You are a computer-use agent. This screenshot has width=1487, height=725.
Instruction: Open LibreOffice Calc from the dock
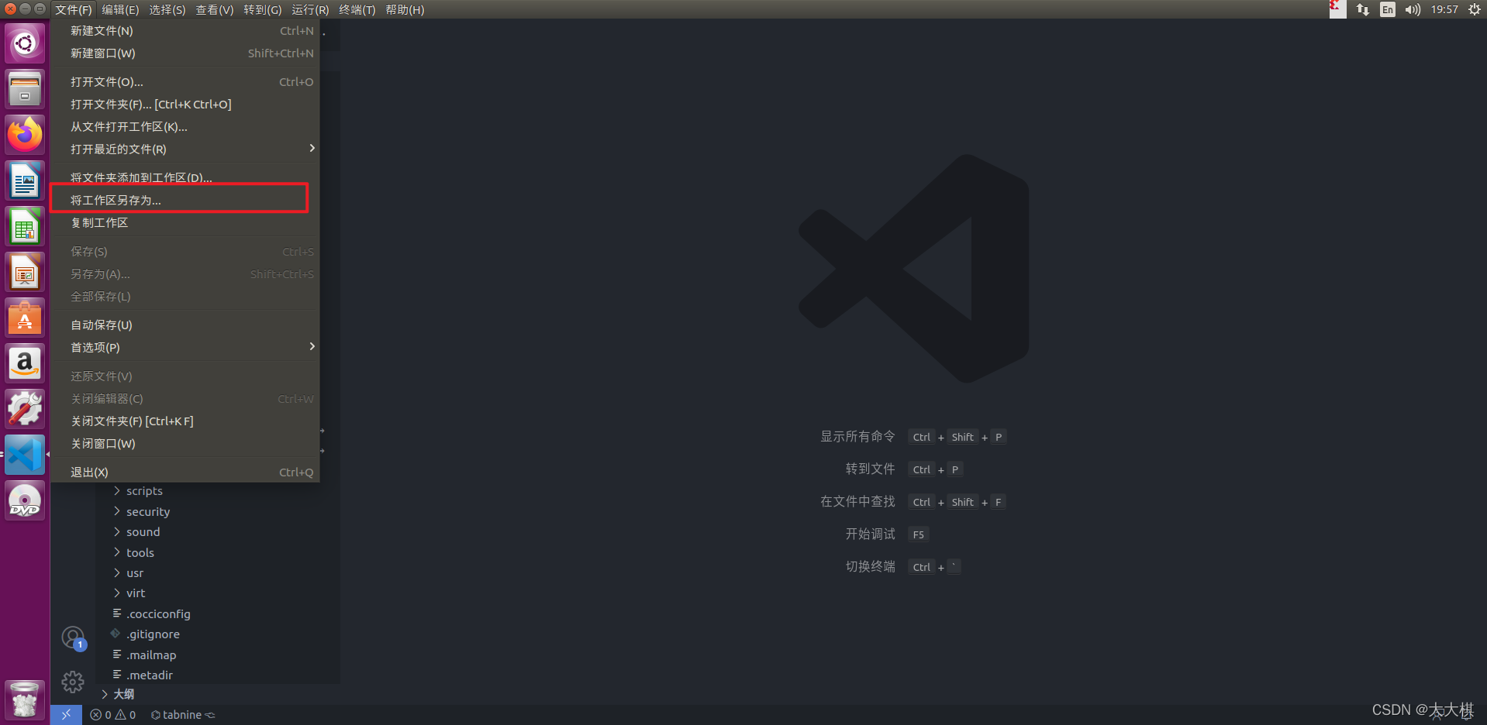[x=25, y=227]
